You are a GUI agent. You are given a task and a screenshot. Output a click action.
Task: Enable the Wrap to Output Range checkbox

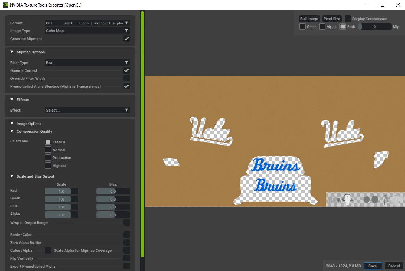126,223
